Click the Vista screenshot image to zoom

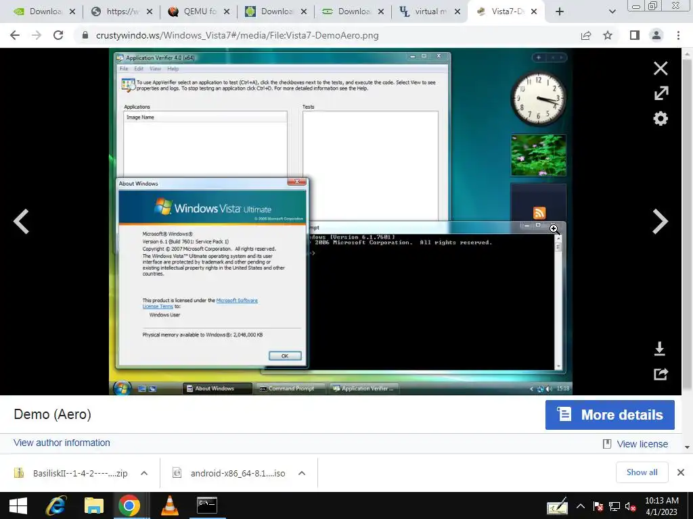coord(341,222)
